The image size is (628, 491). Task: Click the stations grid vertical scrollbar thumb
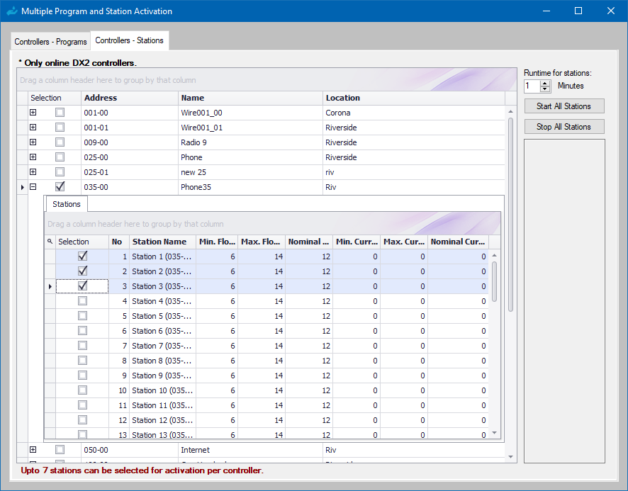[494, 281]
